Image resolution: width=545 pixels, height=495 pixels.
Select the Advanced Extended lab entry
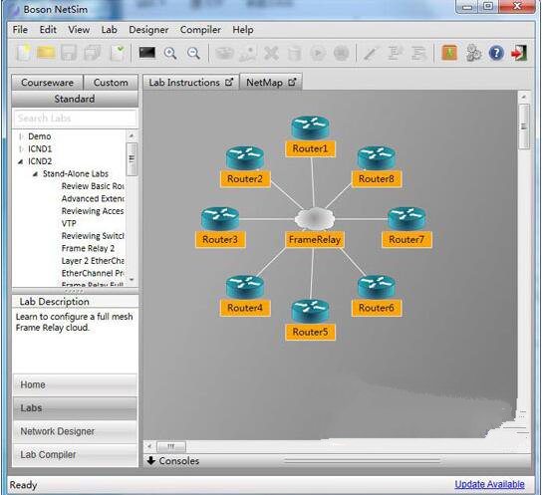coord(93,198)
